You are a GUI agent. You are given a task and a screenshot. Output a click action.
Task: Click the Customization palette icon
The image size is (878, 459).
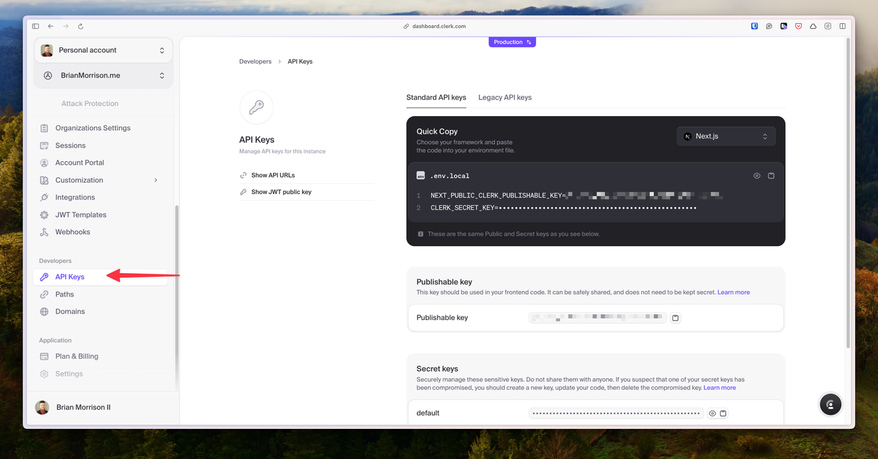point(44,180)
